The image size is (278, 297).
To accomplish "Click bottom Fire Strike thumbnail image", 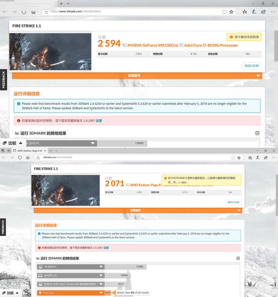I will coord(66,190).
